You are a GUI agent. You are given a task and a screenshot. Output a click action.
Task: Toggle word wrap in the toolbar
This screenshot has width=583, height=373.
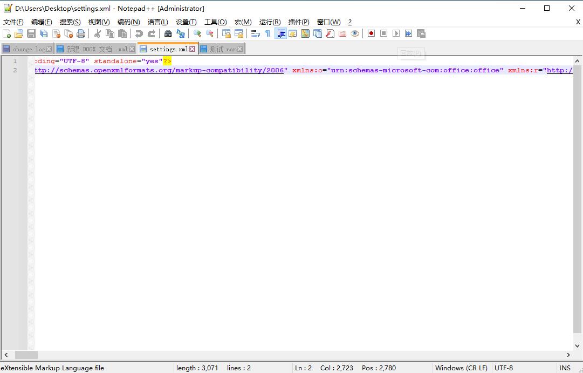[255, 33]
